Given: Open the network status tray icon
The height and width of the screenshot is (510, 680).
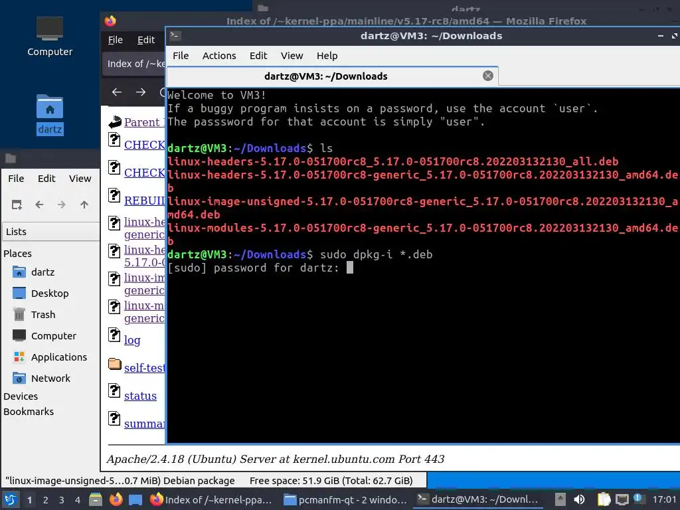Looking at the screenshot, I should pyautogui.click(x=622, y=499).
